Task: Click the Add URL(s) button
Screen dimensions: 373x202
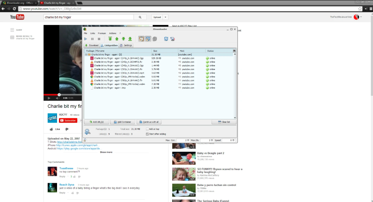Action: [x=96, y=122]
